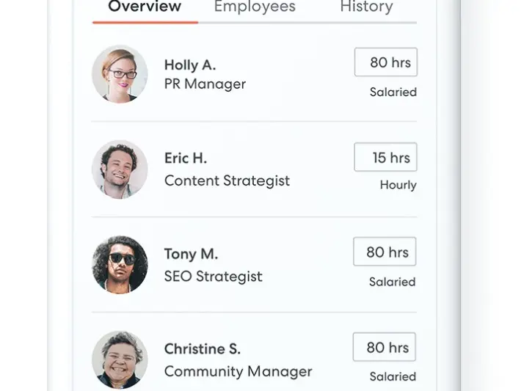Edit Eric H.'s 15 hrs field

click(x=386, y=158)
